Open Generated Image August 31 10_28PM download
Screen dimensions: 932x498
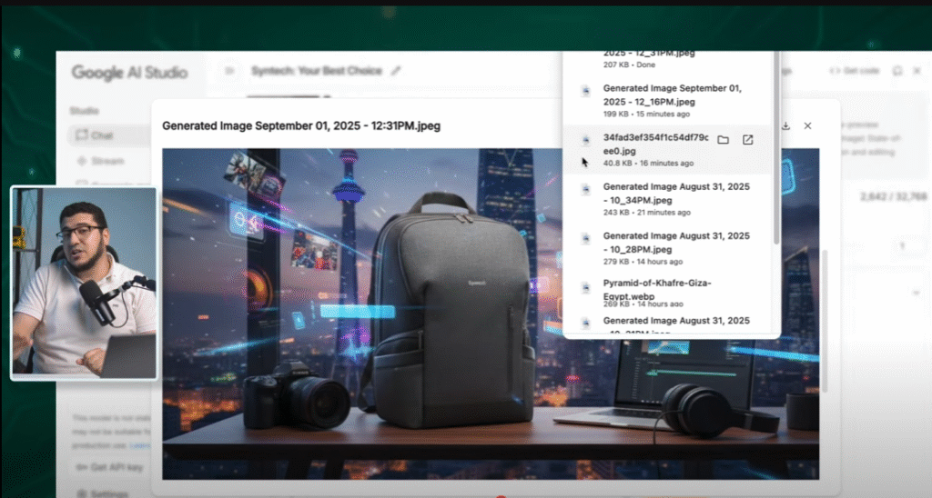675,242
